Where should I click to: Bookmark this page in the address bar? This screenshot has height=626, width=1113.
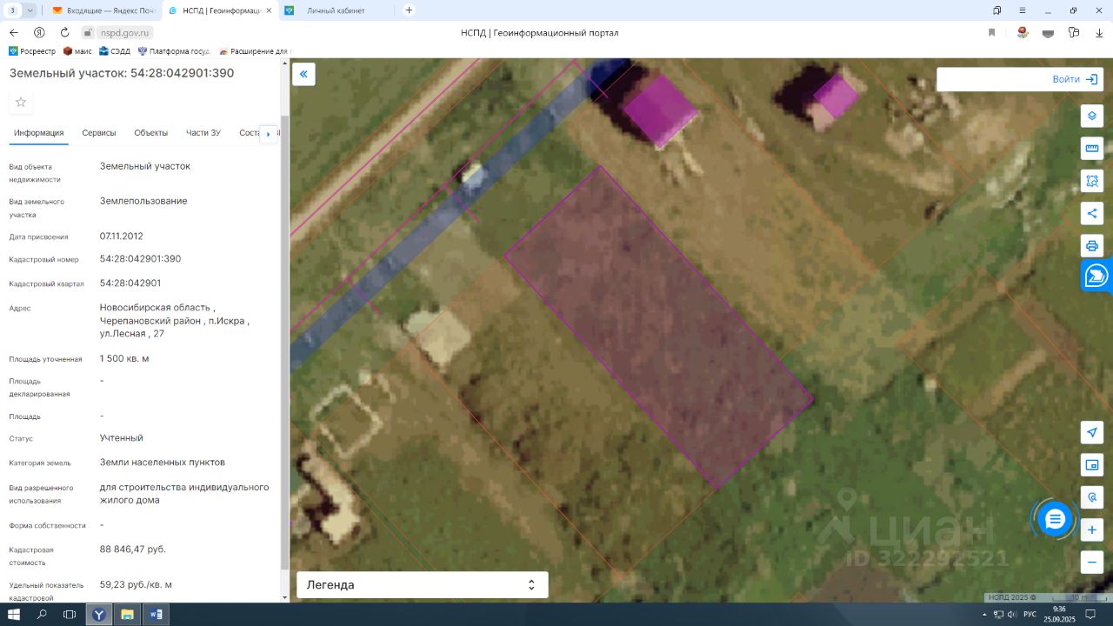pyautogui.click(x=991, y=32)
